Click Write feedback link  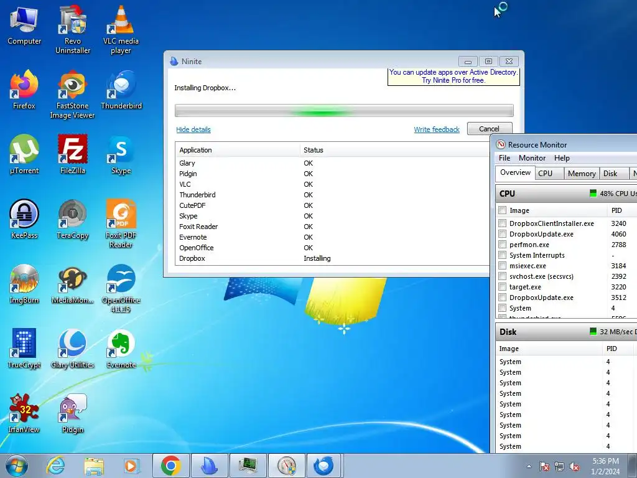pos(437,129)
